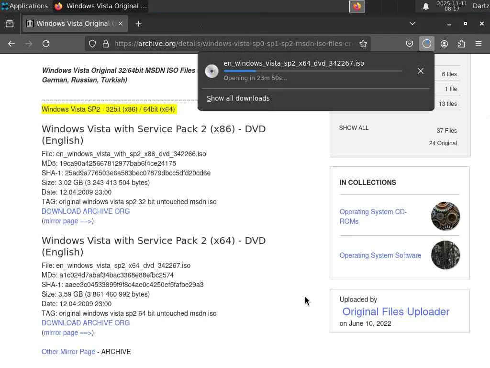Viewport: 490px width, 368px height.
Task: Open the Firefox hamburger menu
Action: coord(479,44)
